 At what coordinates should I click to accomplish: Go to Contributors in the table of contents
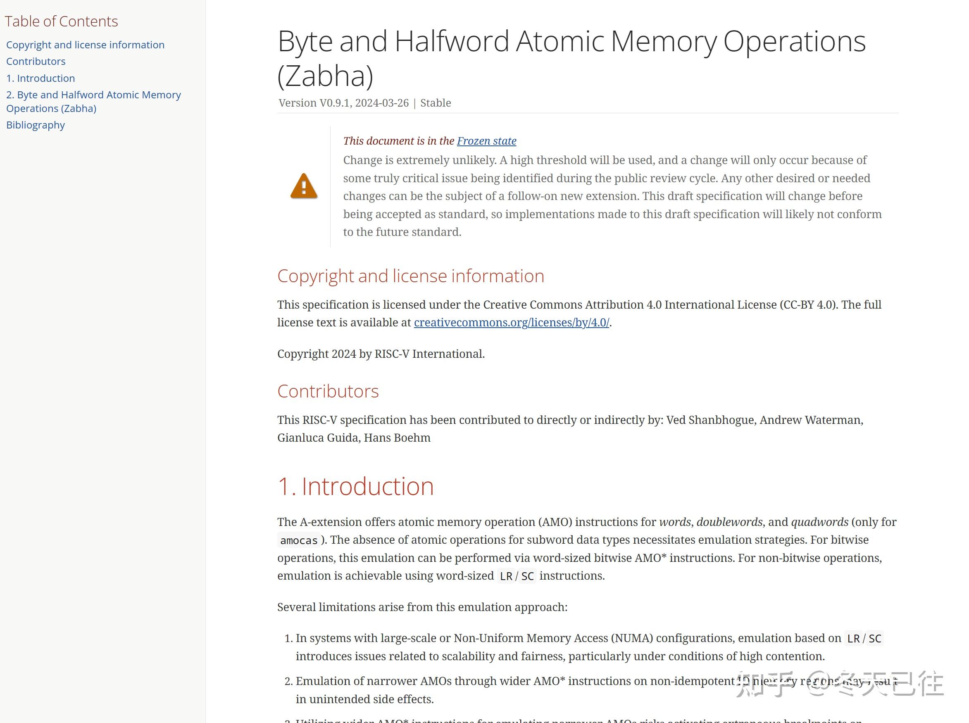[x=36, y=61]
